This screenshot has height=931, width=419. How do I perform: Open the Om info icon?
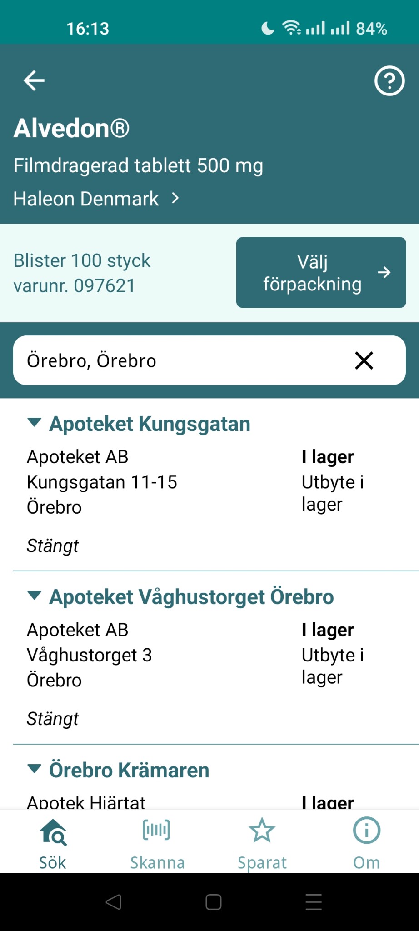click(x=366, y=830)
